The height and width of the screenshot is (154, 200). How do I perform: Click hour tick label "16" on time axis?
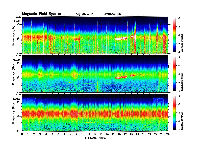119,134
